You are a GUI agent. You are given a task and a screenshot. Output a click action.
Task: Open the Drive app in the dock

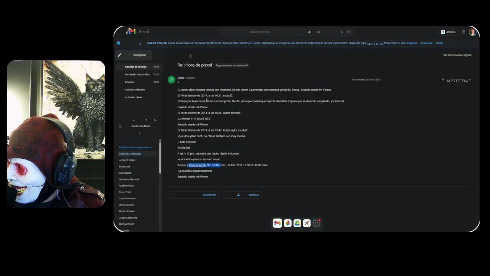coord(297,223)
